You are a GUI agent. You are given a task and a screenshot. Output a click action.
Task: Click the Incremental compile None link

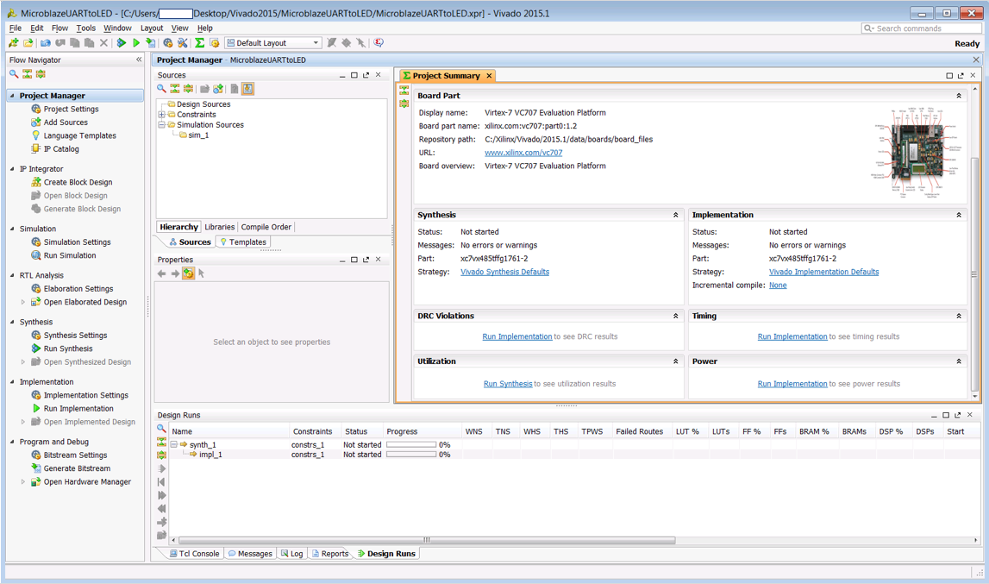(x=778, y=286)
